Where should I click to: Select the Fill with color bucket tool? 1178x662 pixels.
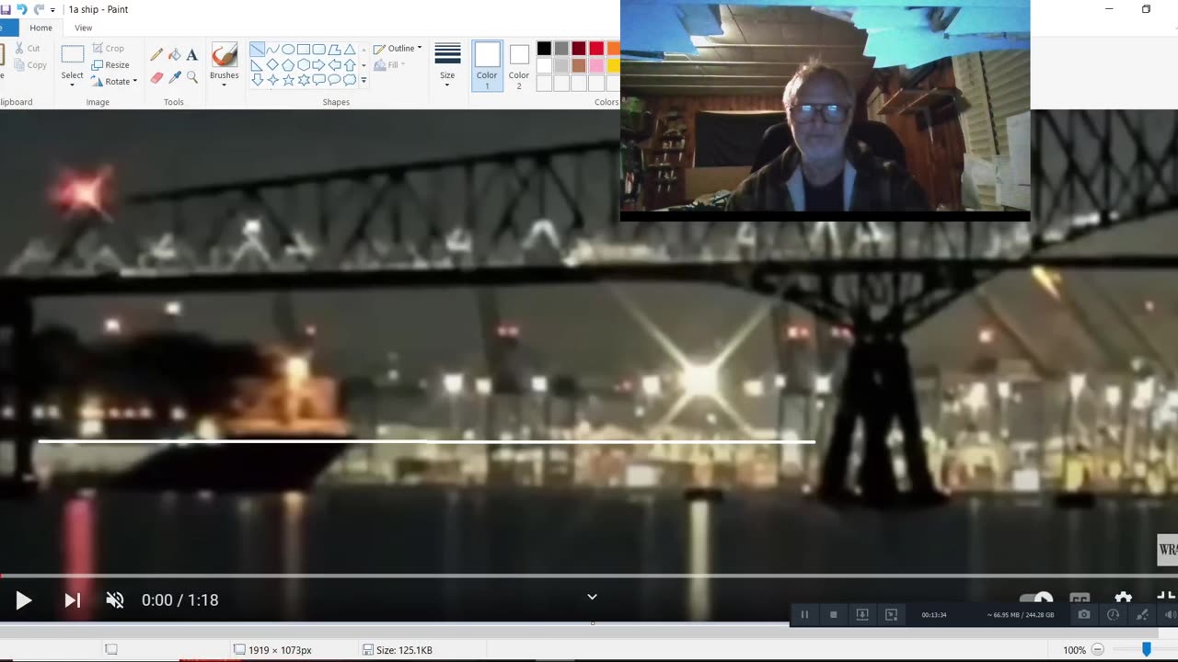pos(174,55)
